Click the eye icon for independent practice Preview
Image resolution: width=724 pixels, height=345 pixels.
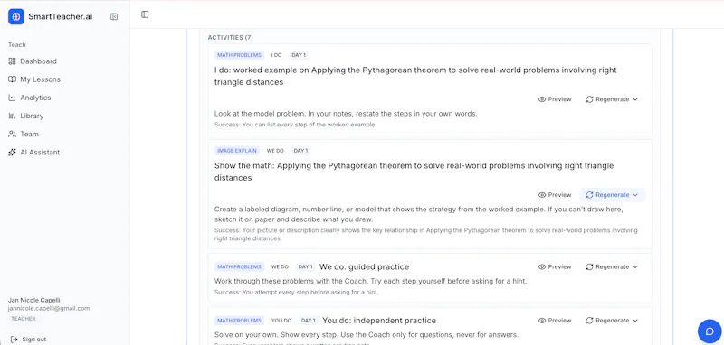tap(542, 320)
